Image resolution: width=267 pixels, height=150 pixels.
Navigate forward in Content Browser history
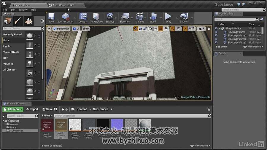(66, 109)
